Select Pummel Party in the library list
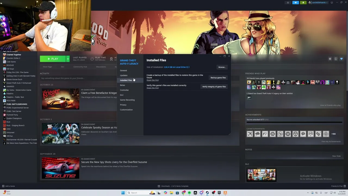 (x=12, y=115)
